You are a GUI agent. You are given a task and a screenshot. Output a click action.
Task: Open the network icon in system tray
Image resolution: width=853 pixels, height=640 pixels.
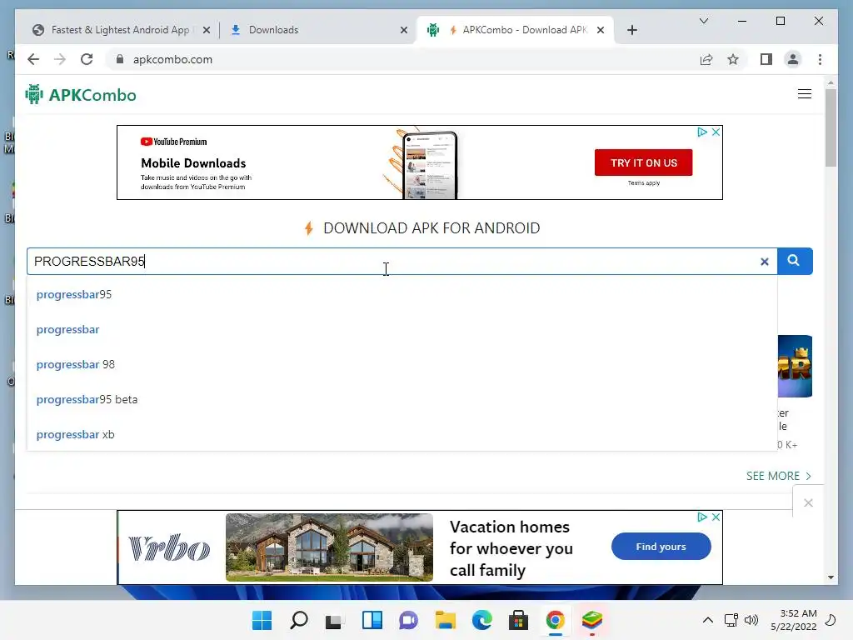pos(731,620)
